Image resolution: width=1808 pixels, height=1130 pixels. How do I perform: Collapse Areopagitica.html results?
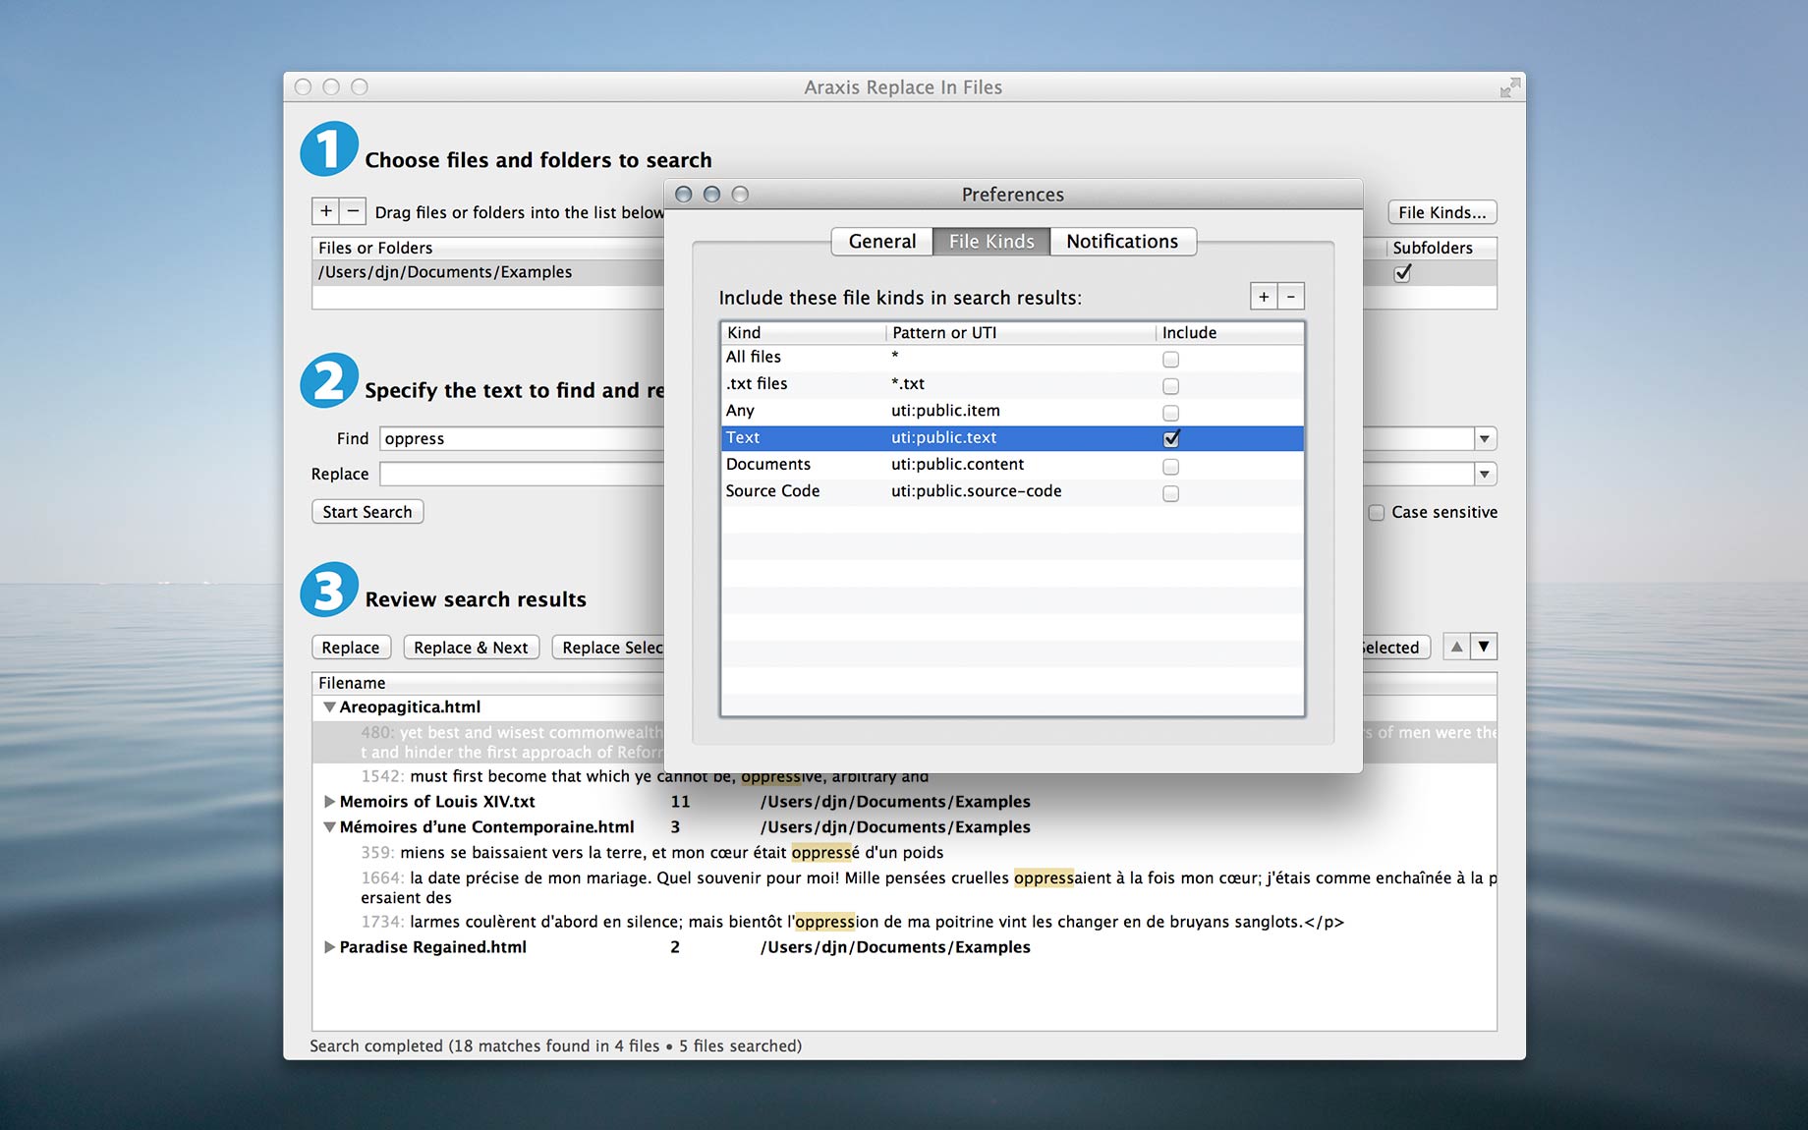[x=329, y=706]
